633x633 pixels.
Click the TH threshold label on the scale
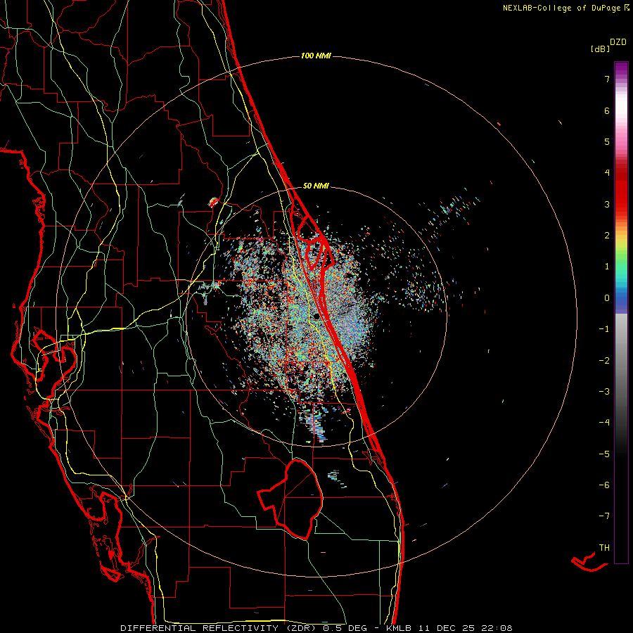coord(604,548)
